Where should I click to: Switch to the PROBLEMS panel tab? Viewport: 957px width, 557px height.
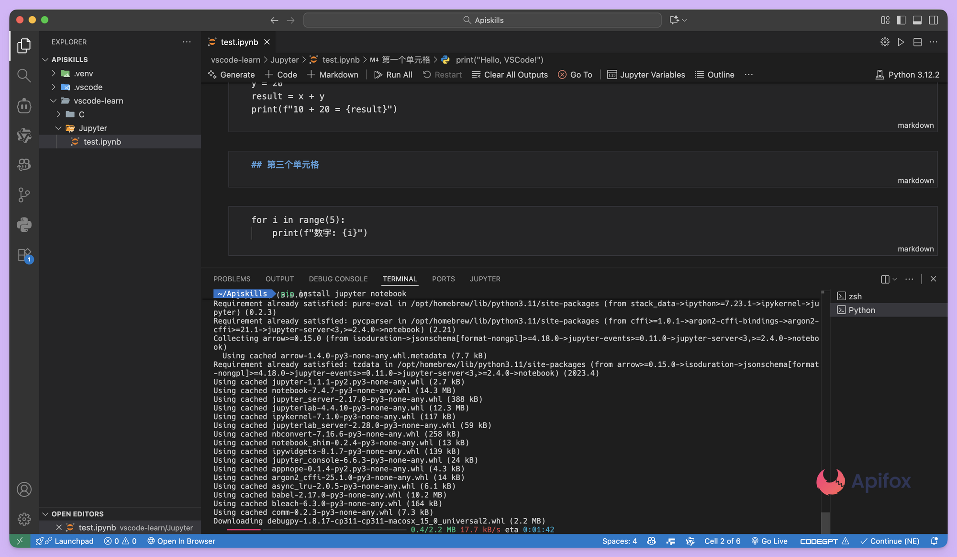click(232, 279)
